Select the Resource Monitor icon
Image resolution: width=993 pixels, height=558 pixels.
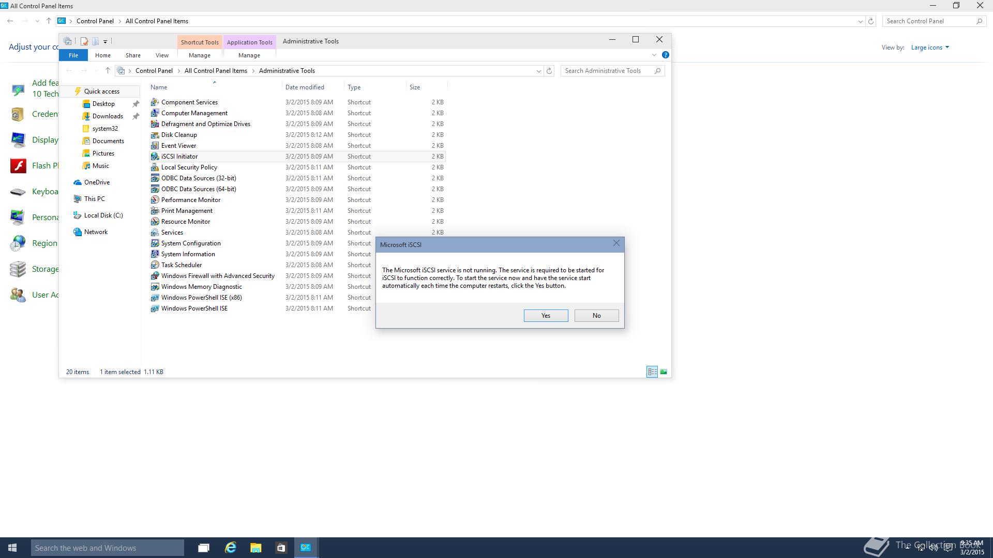155,222
